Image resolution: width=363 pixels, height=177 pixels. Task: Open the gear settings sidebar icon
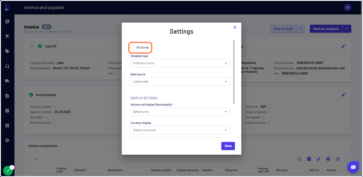click(7, 140)
